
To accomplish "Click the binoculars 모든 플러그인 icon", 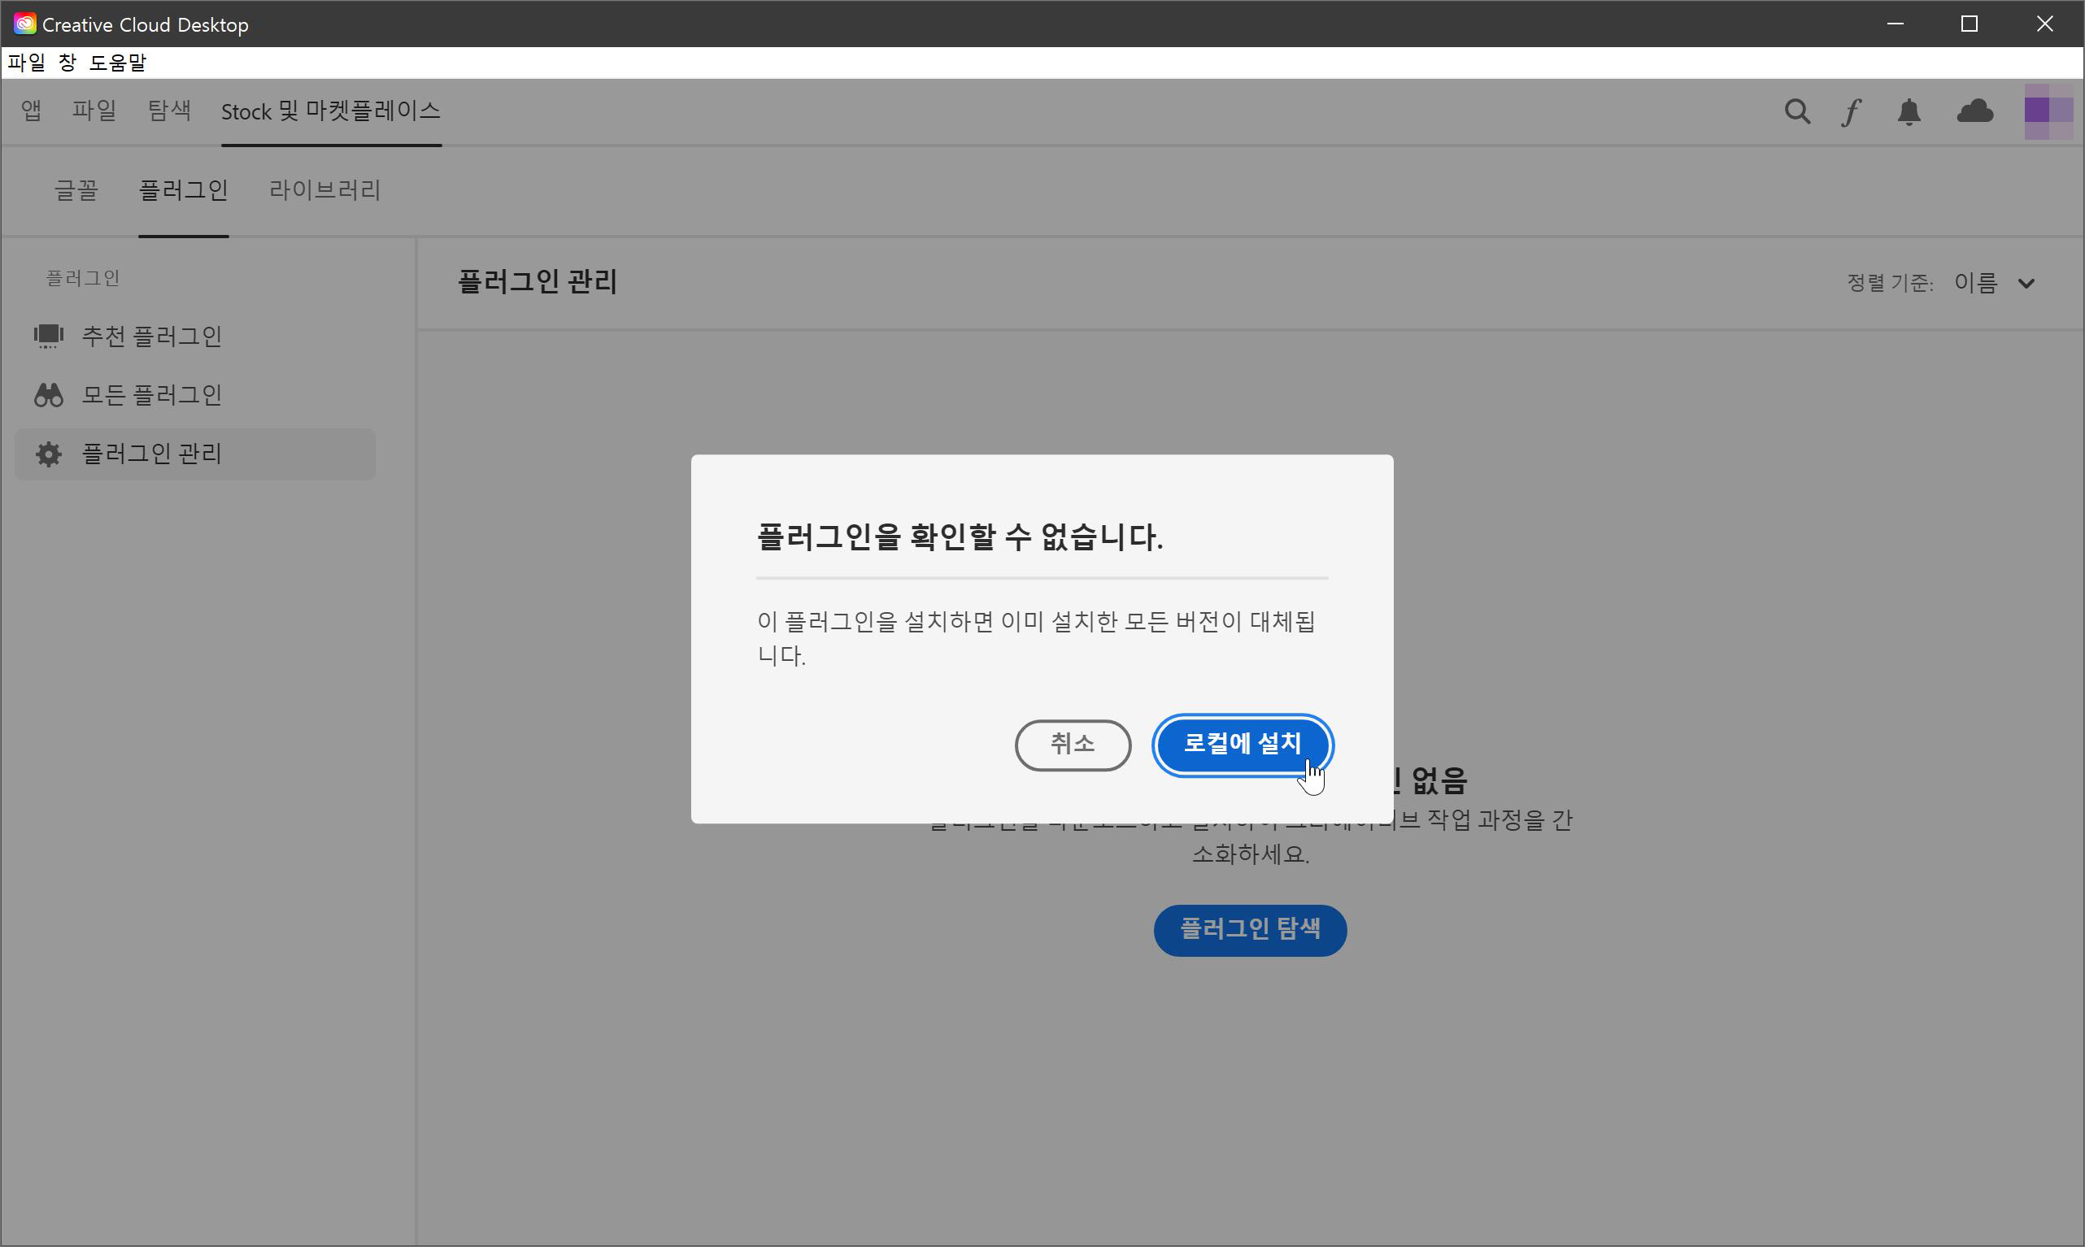I will click(x=49, y=395).
